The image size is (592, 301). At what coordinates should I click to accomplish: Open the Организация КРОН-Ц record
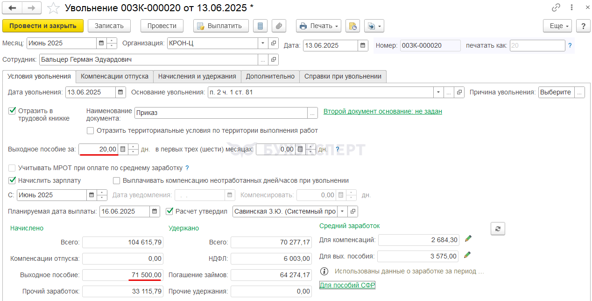tap(274, 43)
